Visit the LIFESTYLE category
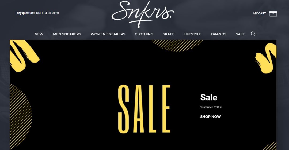 tap(192, 34)
